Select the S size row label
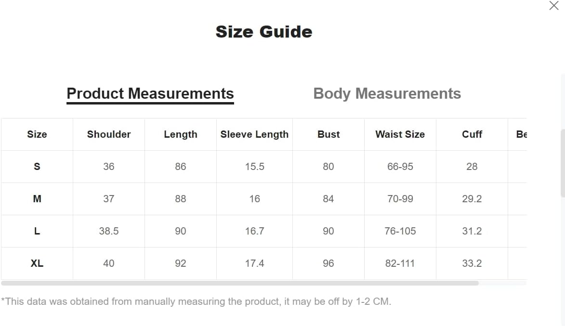Viewport: 565px width, 326px height. click(x=37, y=167)
